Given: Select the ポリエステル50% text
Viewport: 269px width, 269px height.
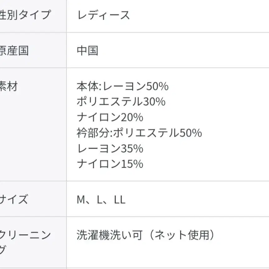Looking at the screenshot, I should click(x=157, y=133).
